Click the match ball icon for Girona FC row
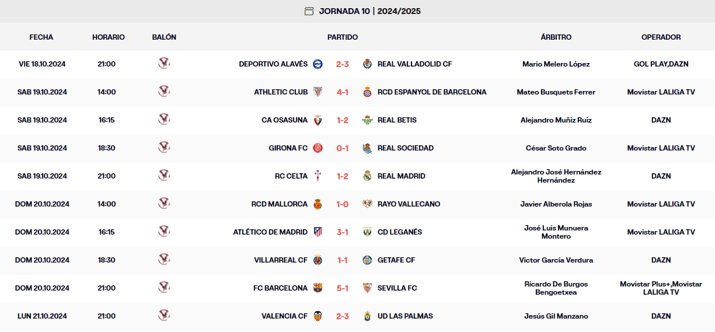The width and height of the screenshot is (715, 332). point(164,148)
